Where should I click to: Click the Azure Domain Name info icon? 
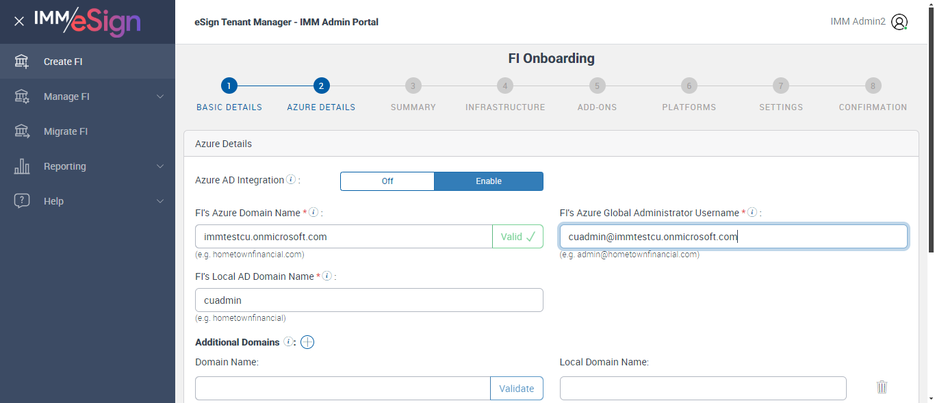point(313,213)
